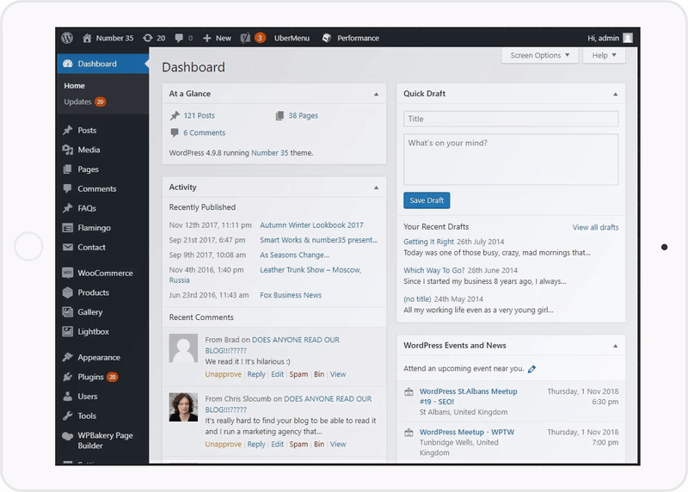Click the WooCommerce icon in sidebar

(x=68, y=273)
